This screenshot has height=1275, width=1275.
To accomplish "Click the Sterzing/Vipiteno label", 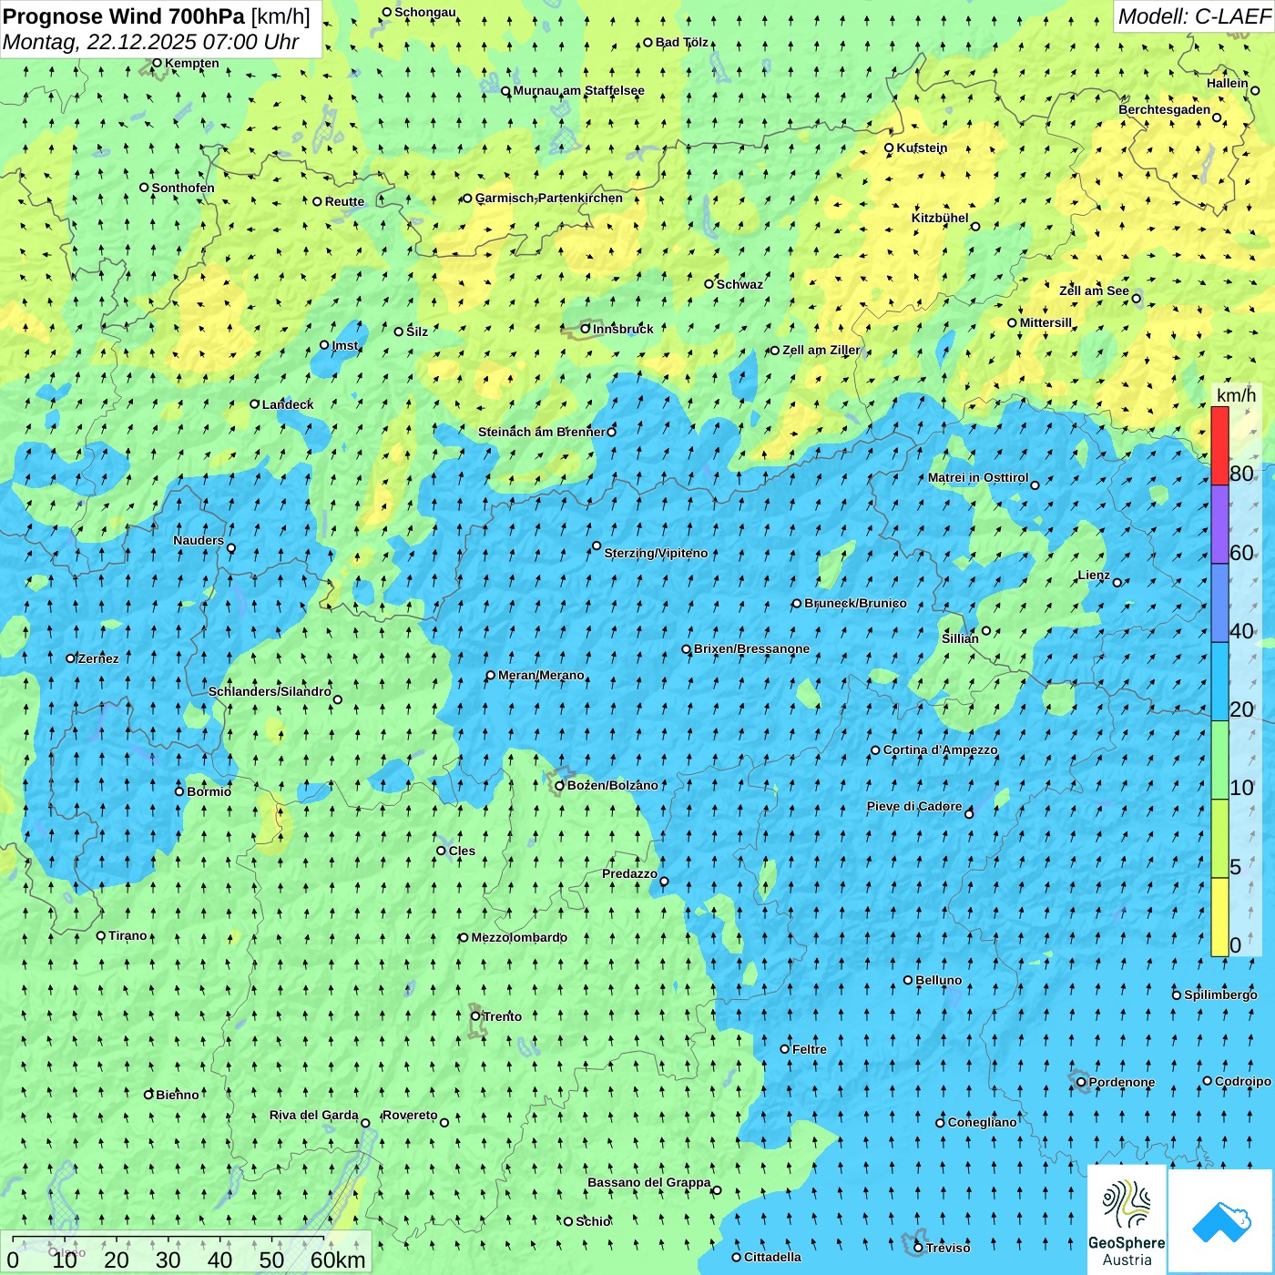I will click(x=656, y=553).
